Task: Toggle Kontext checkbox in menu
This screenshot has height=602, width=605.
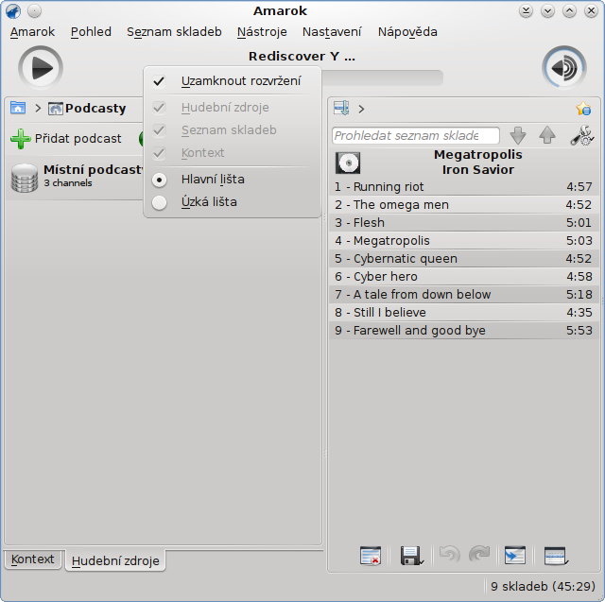Action: (159, 153)
